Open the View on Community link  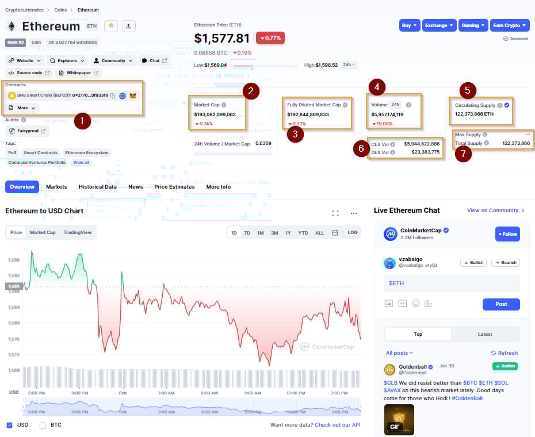(495, 210)
